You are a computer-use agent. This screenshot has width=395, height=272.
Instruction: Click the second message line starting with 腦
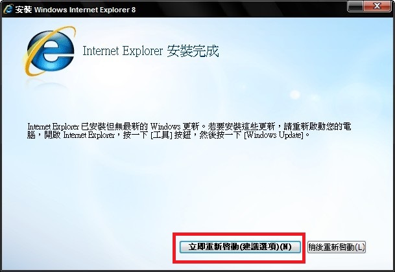[168, 135]
